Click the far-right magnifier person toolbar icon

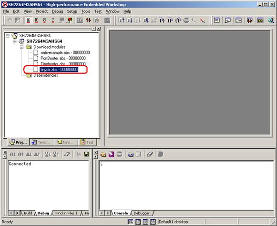271,21
